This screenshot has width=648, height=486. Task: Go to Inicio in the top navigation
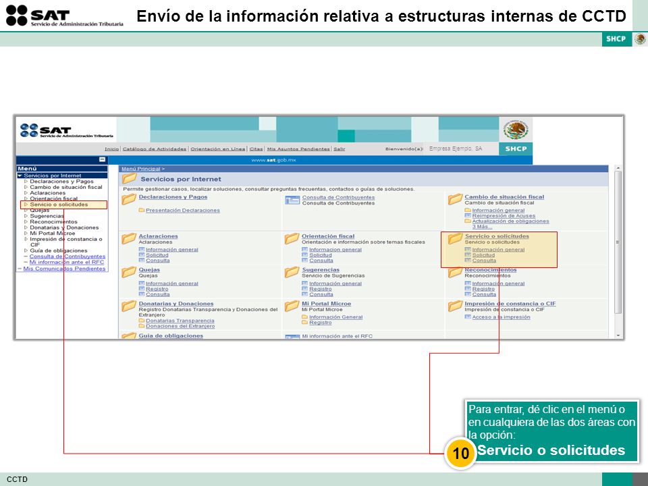coord(111,148)
